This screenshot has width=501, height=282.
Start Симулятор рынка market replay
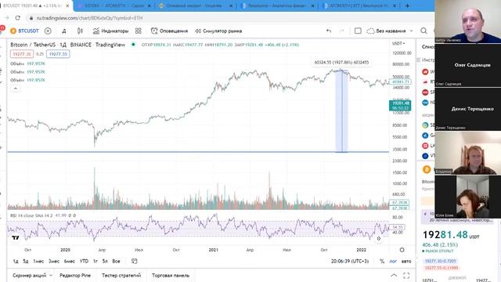[218, 31]
